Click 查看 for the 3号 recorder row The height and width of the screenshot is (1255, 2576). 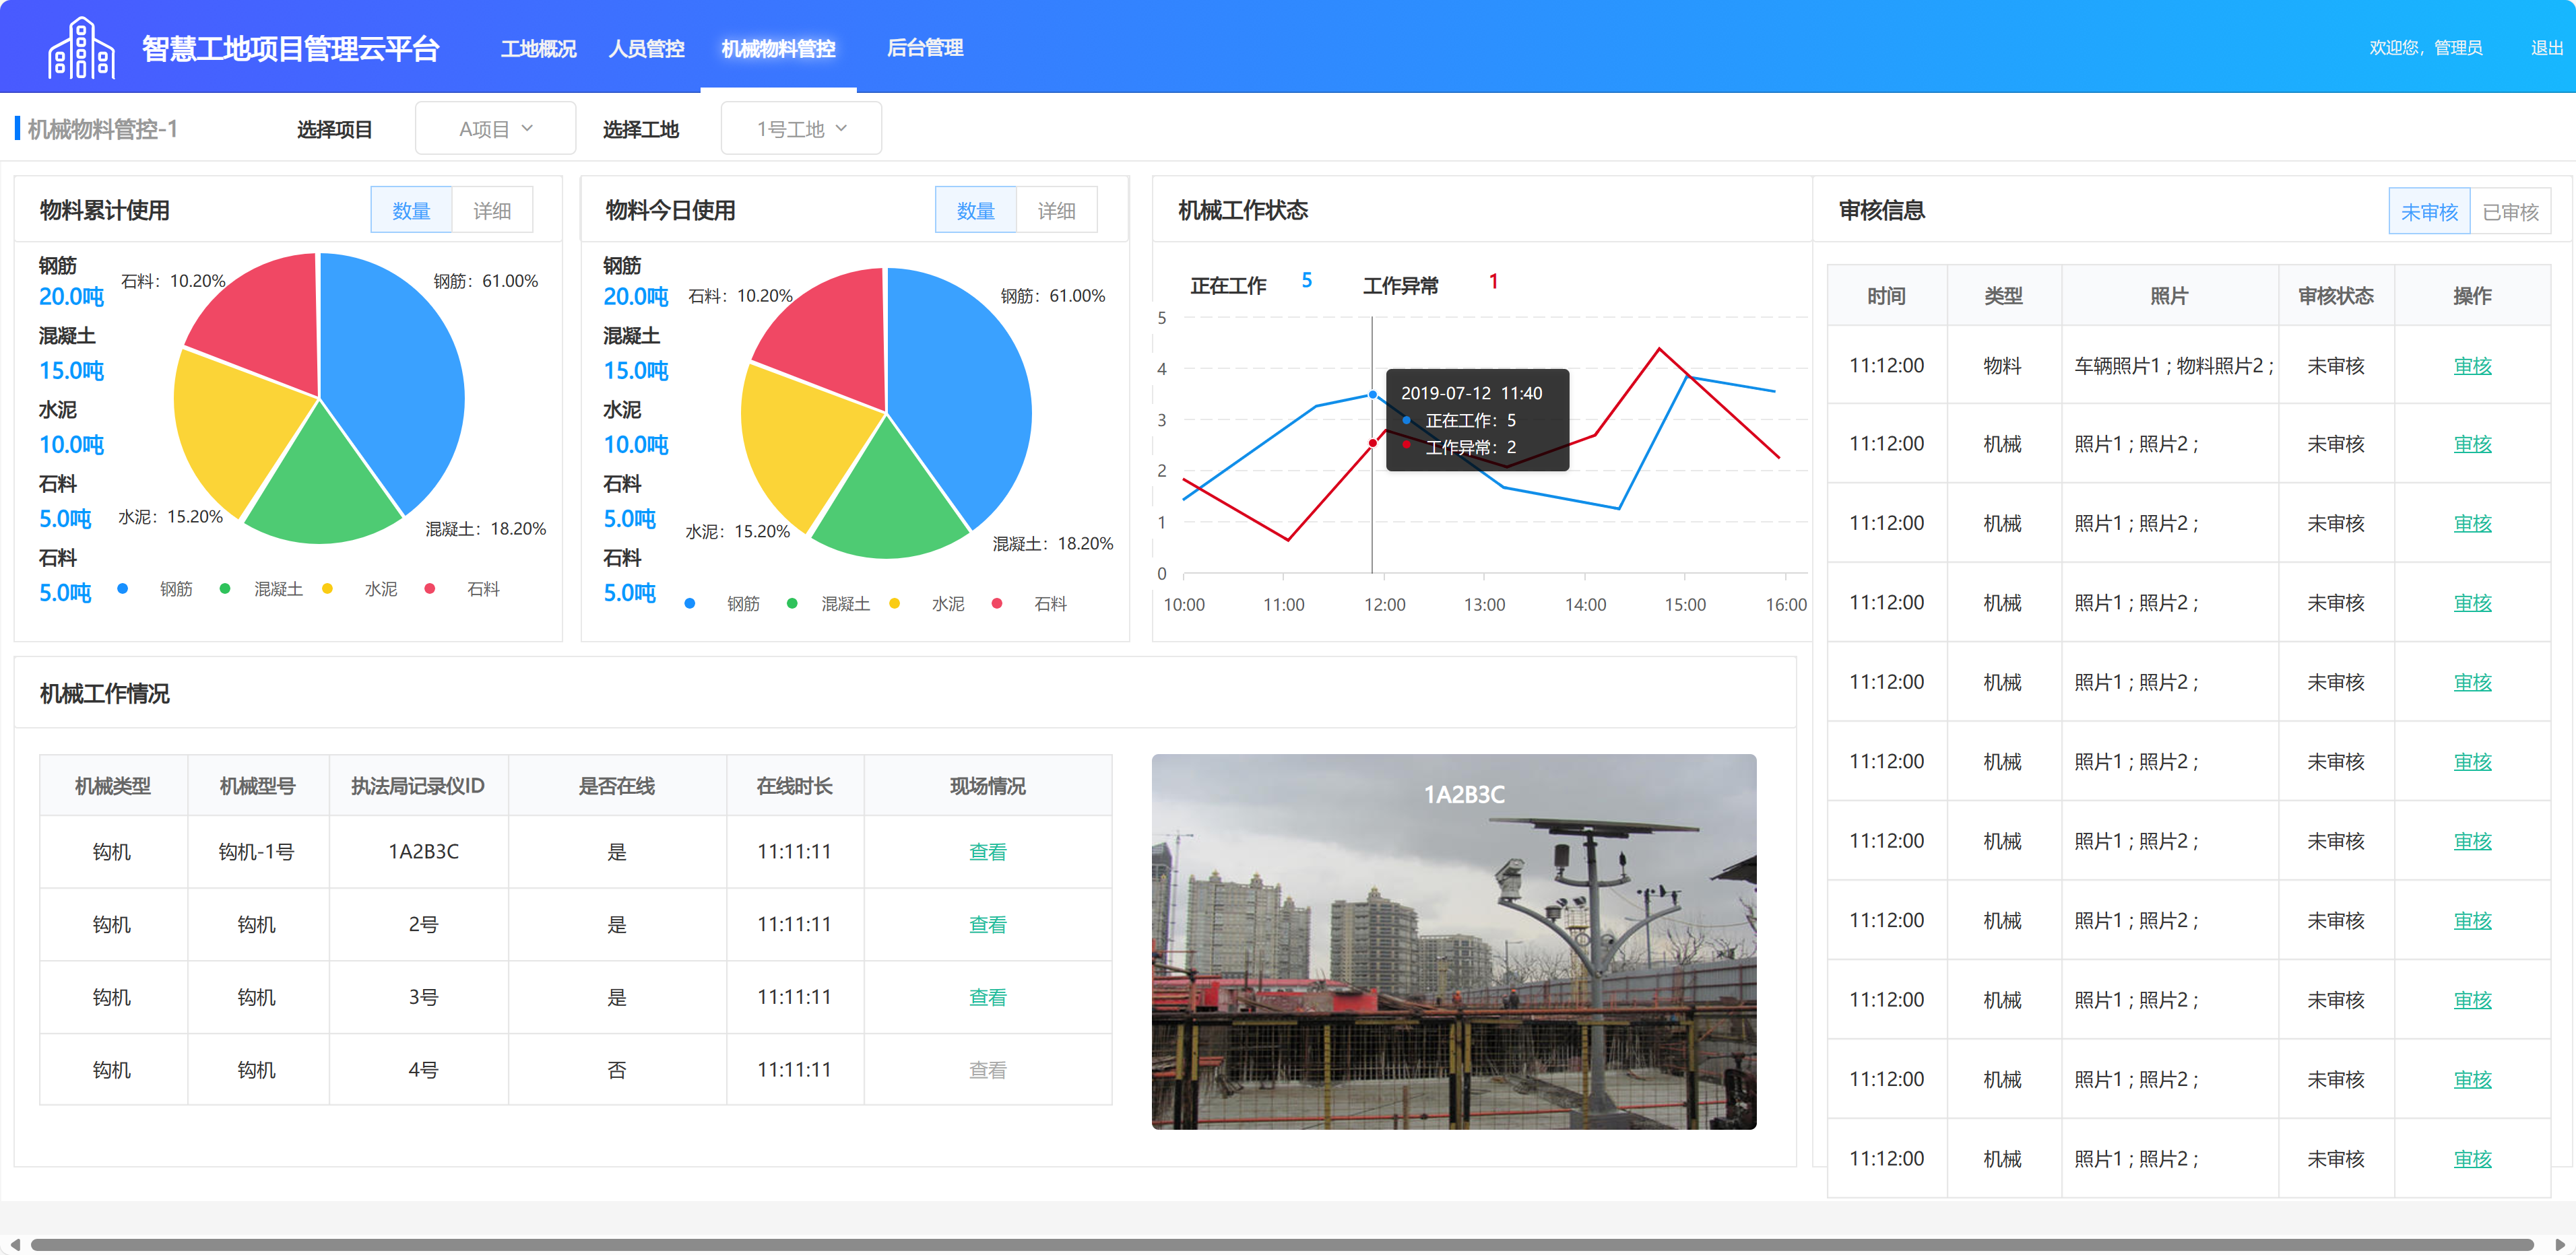987,997
